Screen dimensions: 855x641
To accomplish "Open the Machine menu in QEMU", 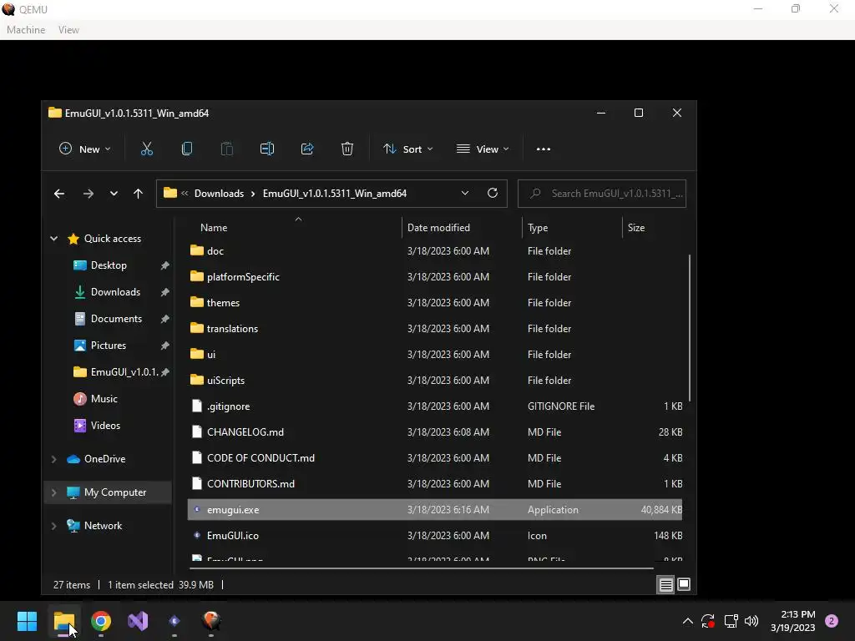I will [x=26, y=30].
